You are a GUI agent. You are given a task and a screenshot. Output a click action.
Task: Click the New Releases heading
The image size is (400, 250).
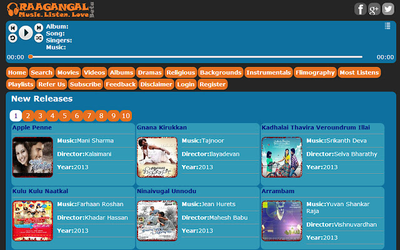click(42, 99)
